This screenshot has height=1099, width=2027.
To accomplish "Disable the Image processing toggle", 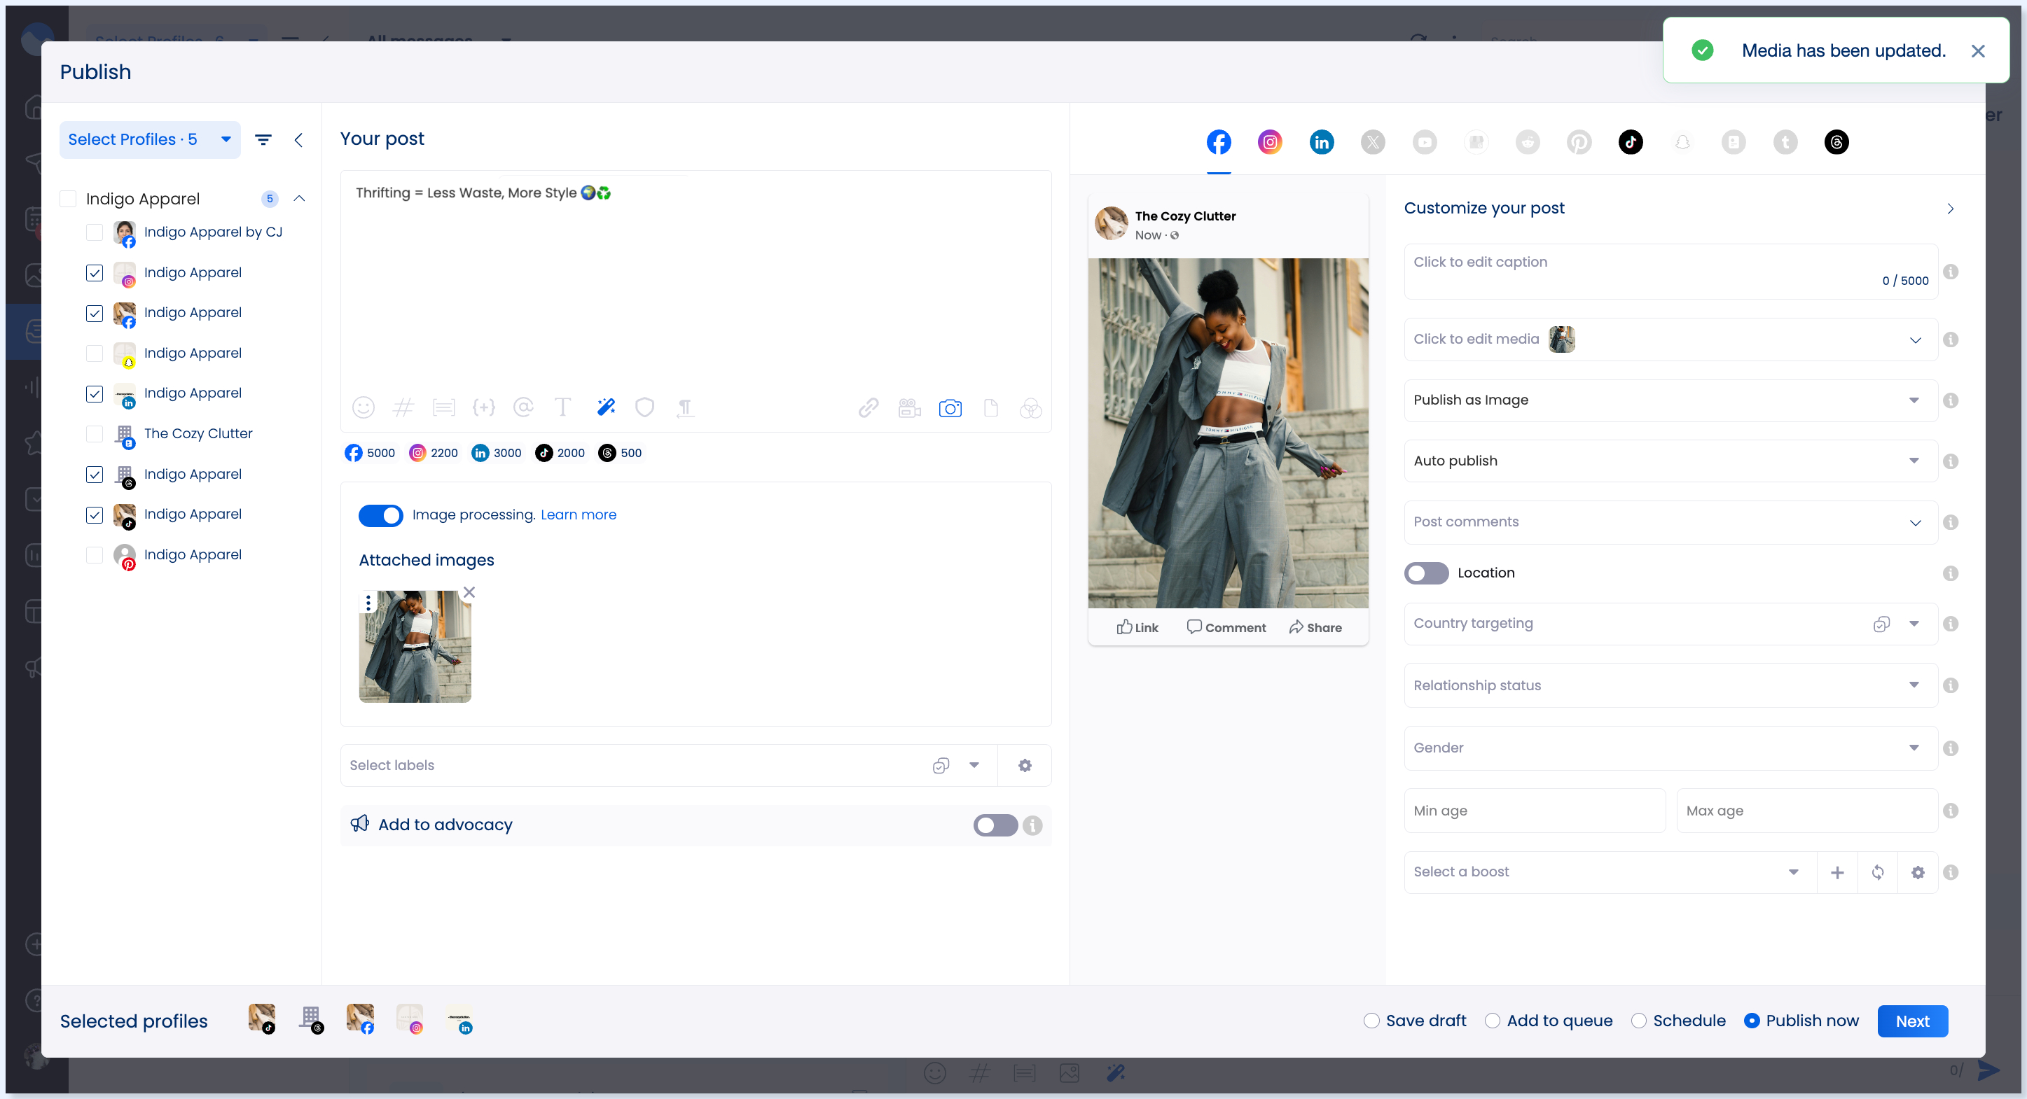I will click(381, 515).
